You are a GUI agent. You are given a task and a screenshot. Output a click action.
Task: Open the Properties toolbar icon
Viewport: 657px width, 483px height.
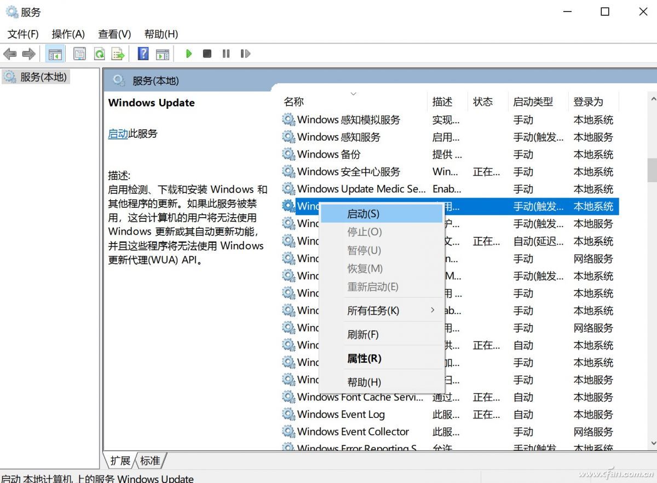click(x=79, y=53)
